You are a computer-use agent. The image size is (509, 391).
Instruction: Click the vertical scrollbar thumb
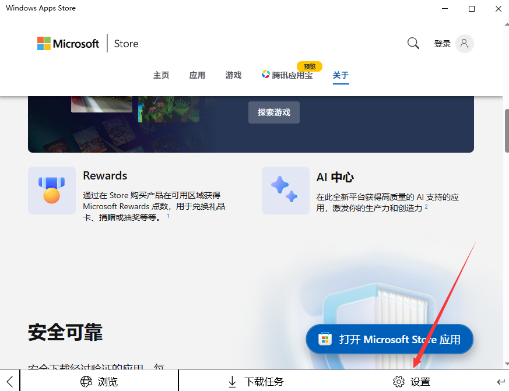[507, 131]
